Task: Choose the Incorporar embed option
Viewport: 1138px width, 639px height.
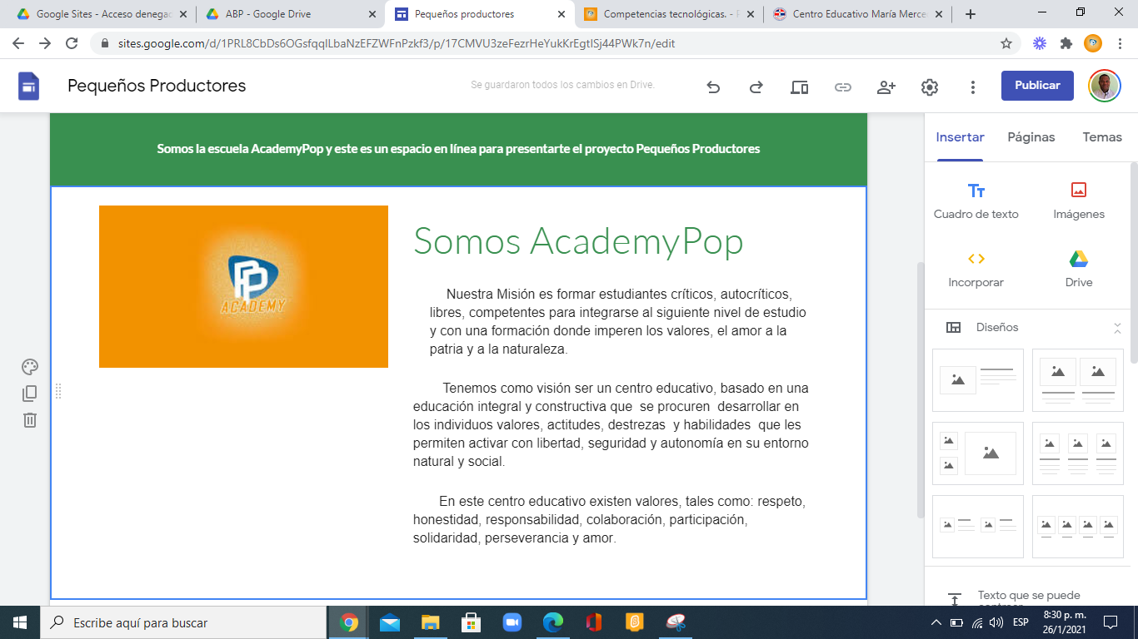Action: 976,270
